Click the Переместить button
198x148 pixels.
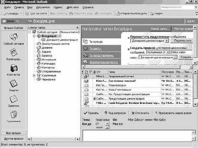[x=182, y=41]
